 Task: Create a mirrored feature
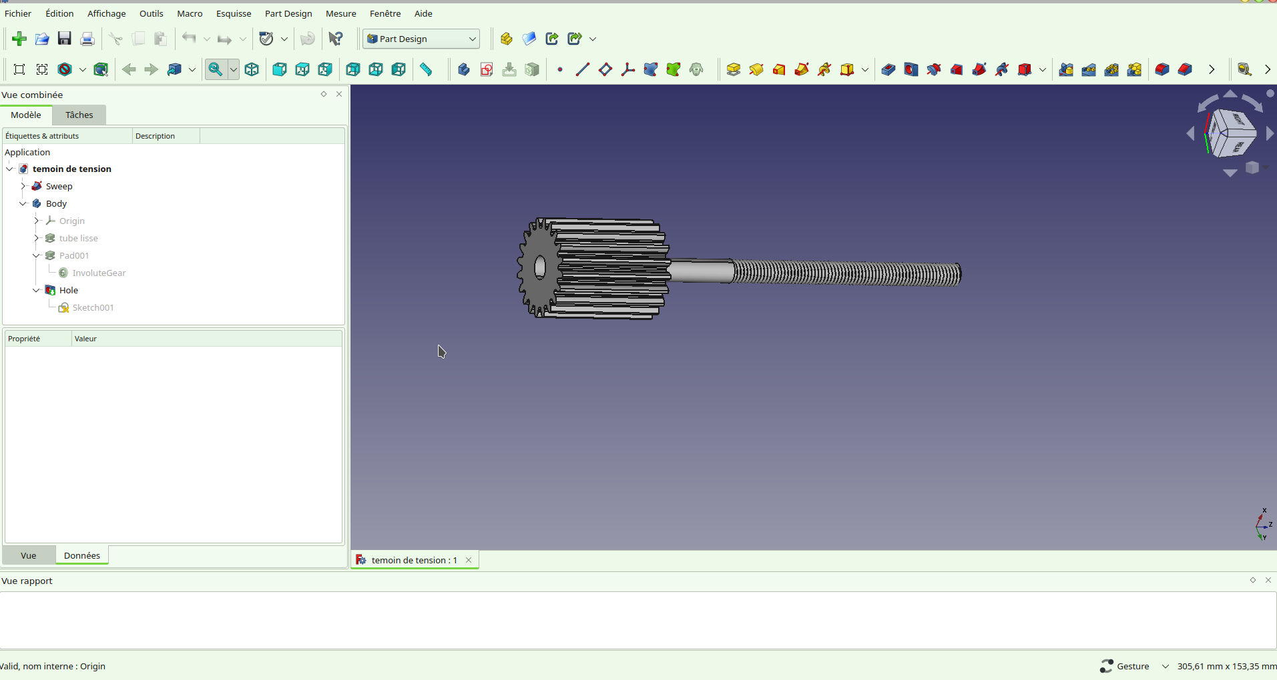coord(1066,69)
